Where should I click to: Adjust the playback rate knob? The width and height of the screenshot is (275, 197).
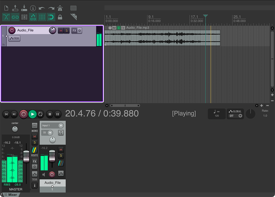pyautogui.click(x=251, y=114)
